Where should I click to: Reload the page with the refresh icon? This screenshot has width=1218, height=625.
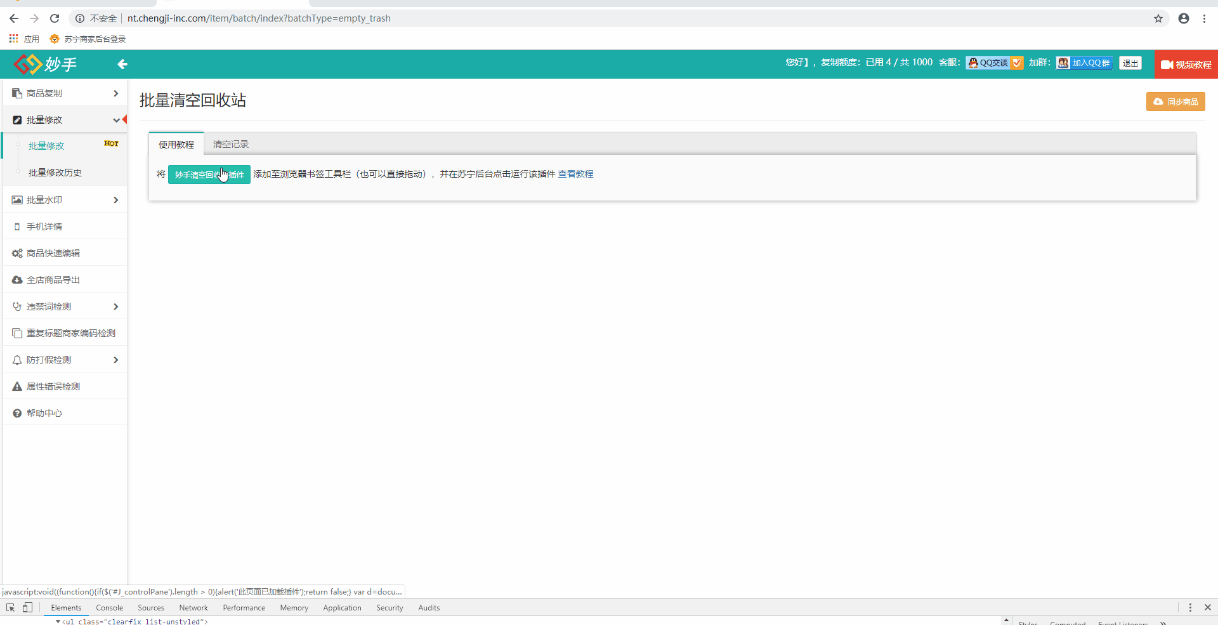point(55,18)
